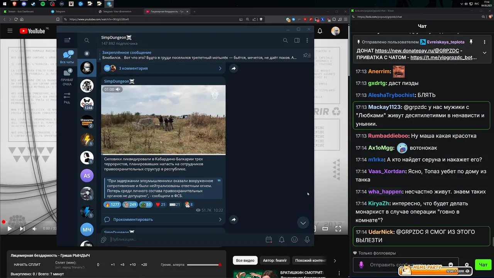Mute YouTube player volume

[34, 229]
